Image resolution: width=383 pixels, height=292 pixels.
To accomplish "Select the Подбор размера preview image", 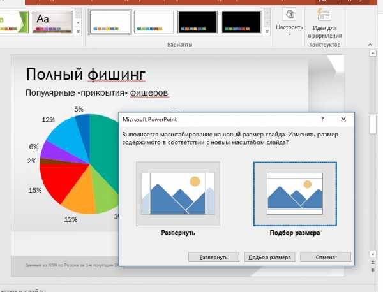I will click(x=295, y=194).
